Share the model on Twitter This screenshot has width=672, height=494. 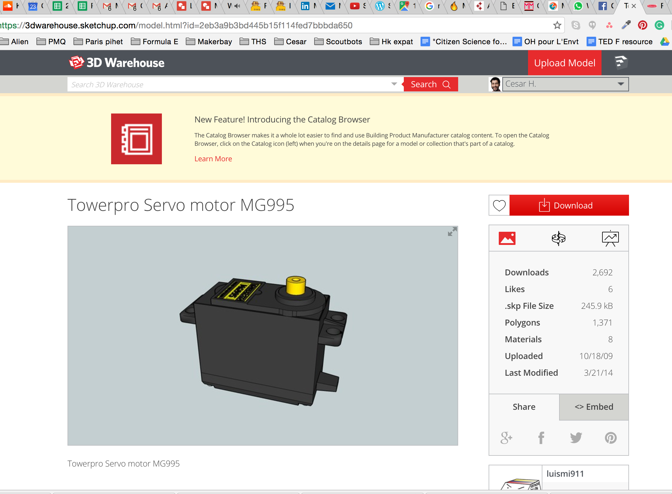[576, 438]
